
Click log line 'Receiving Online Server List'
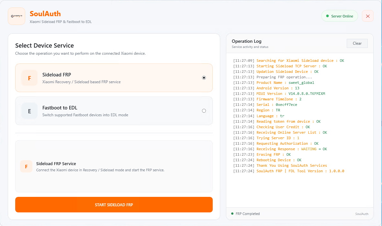[x=280, y=132]
